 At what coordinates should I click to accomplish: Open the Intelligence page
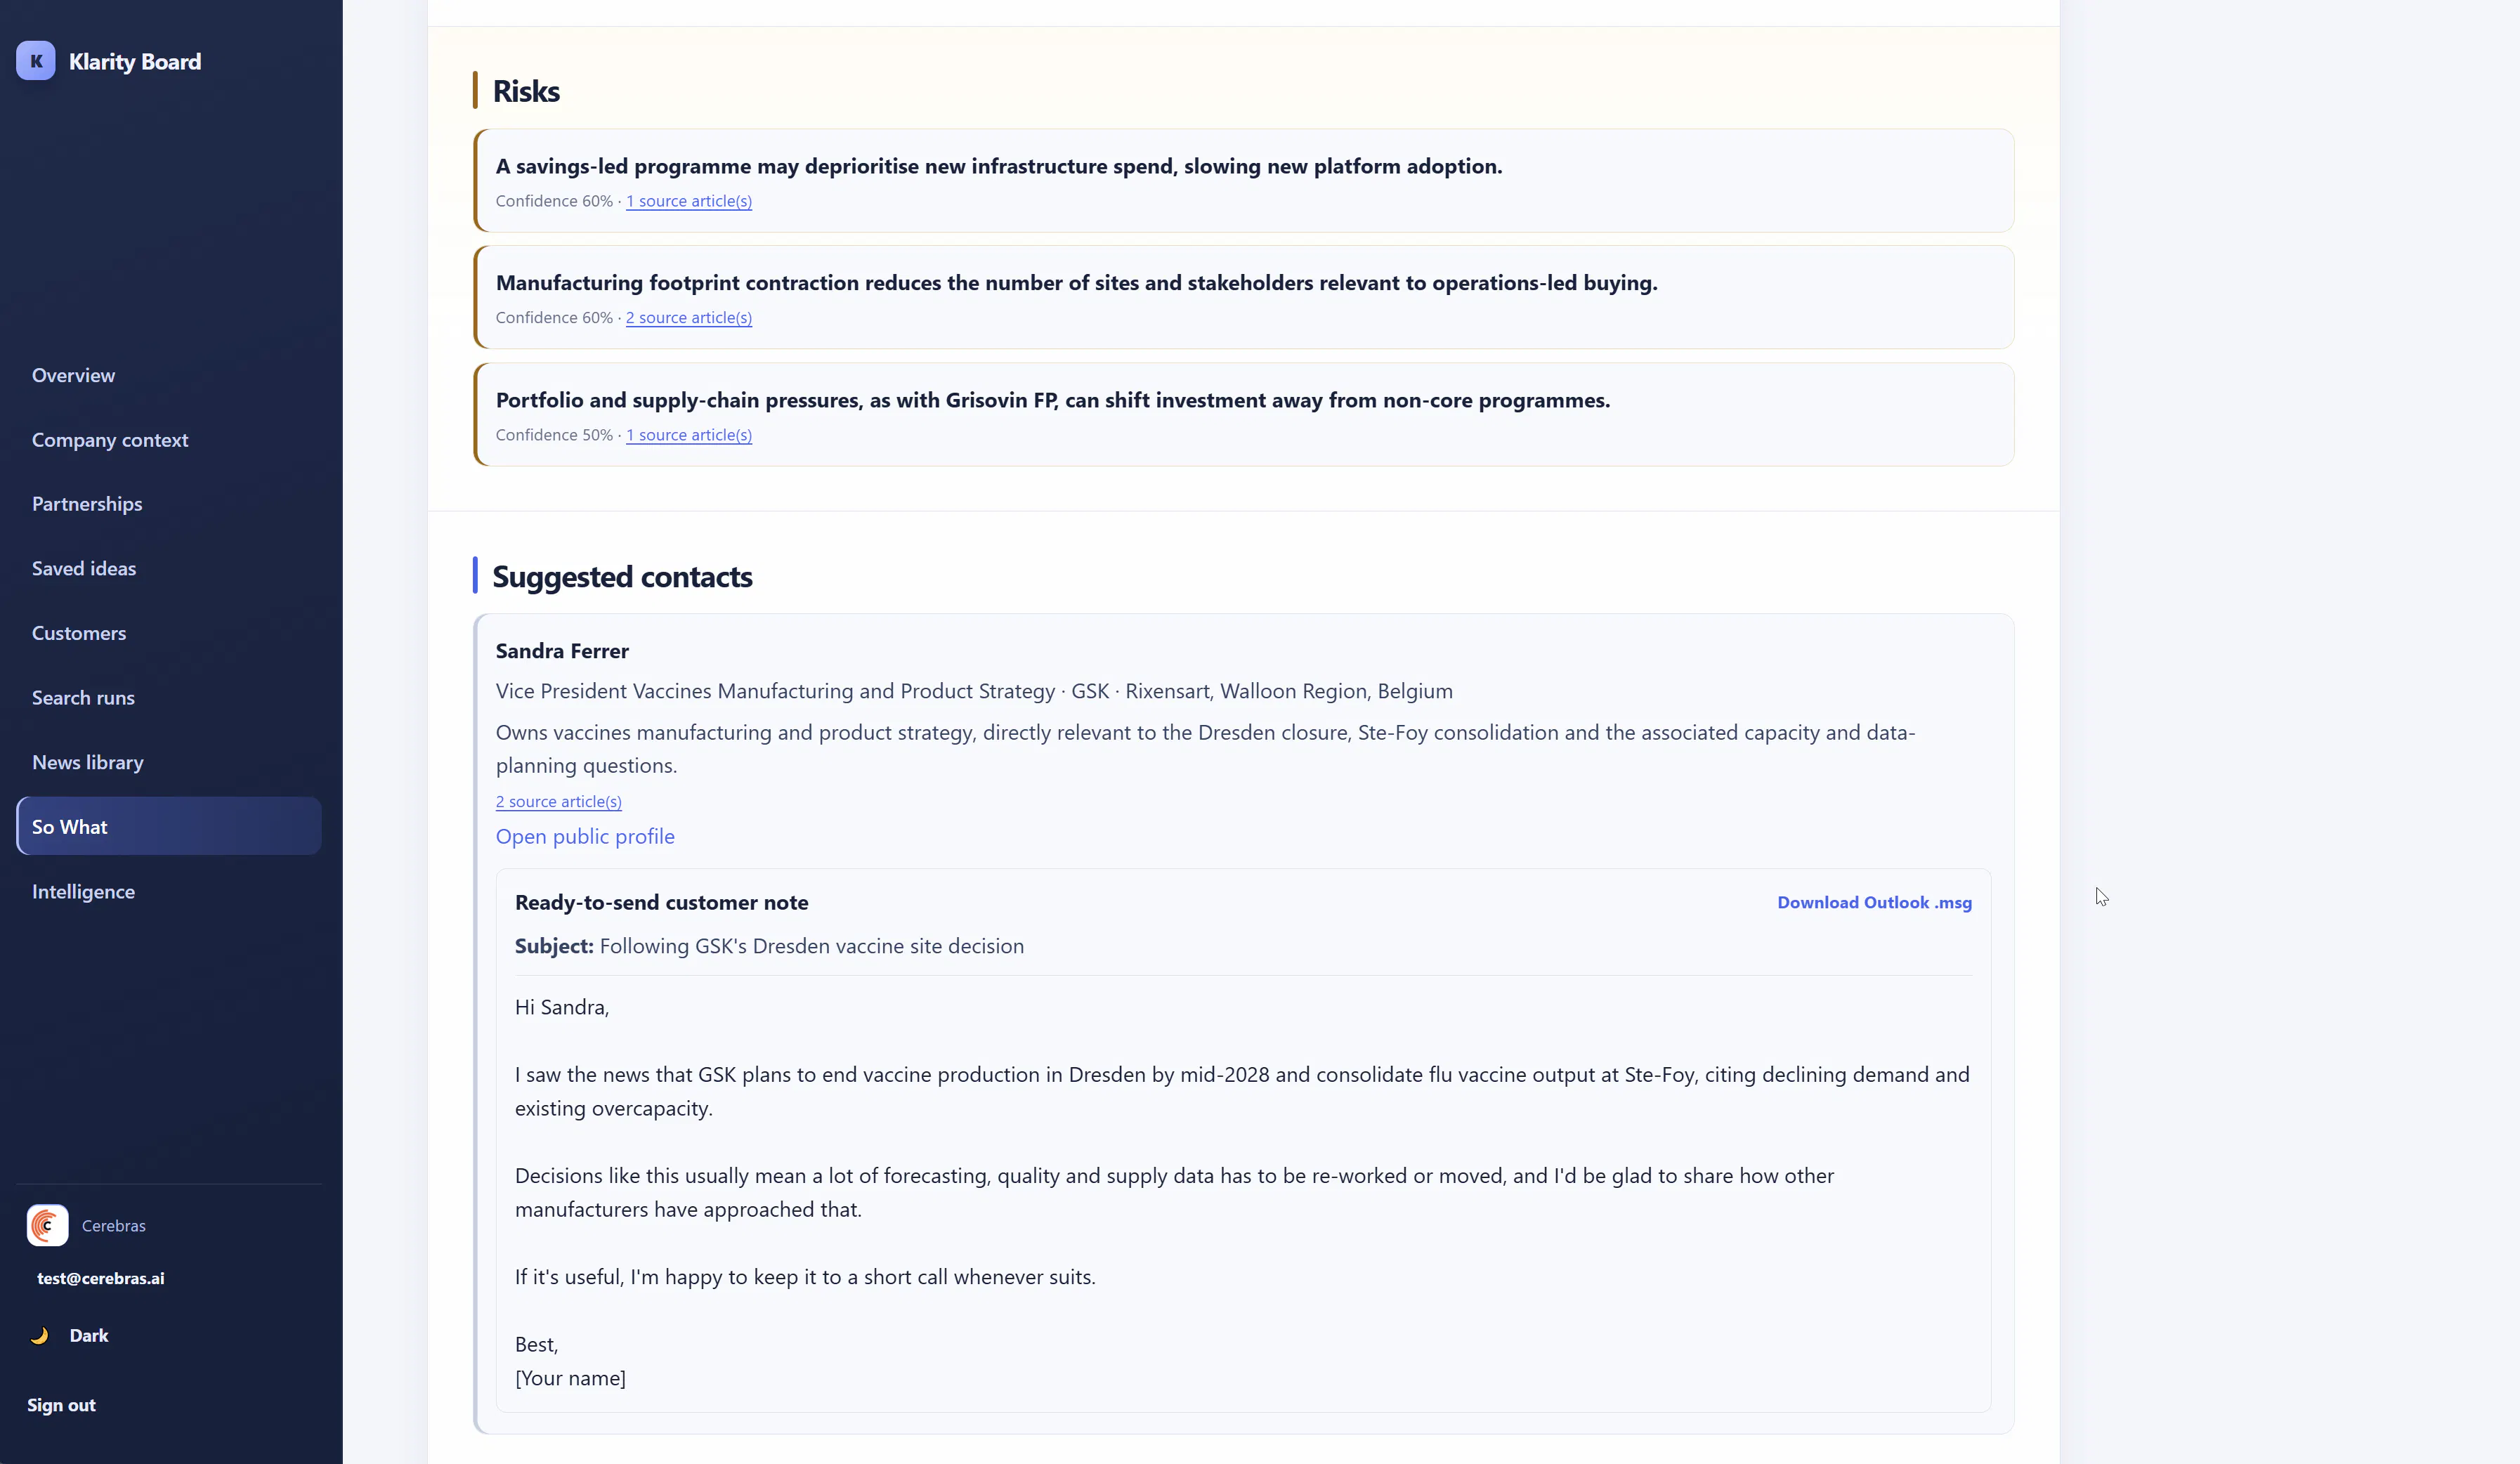[83, 891]
